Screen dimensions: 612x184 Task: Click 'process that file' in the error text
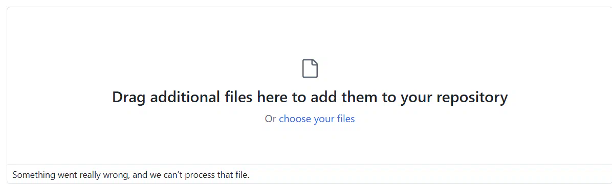pos(216,175)
